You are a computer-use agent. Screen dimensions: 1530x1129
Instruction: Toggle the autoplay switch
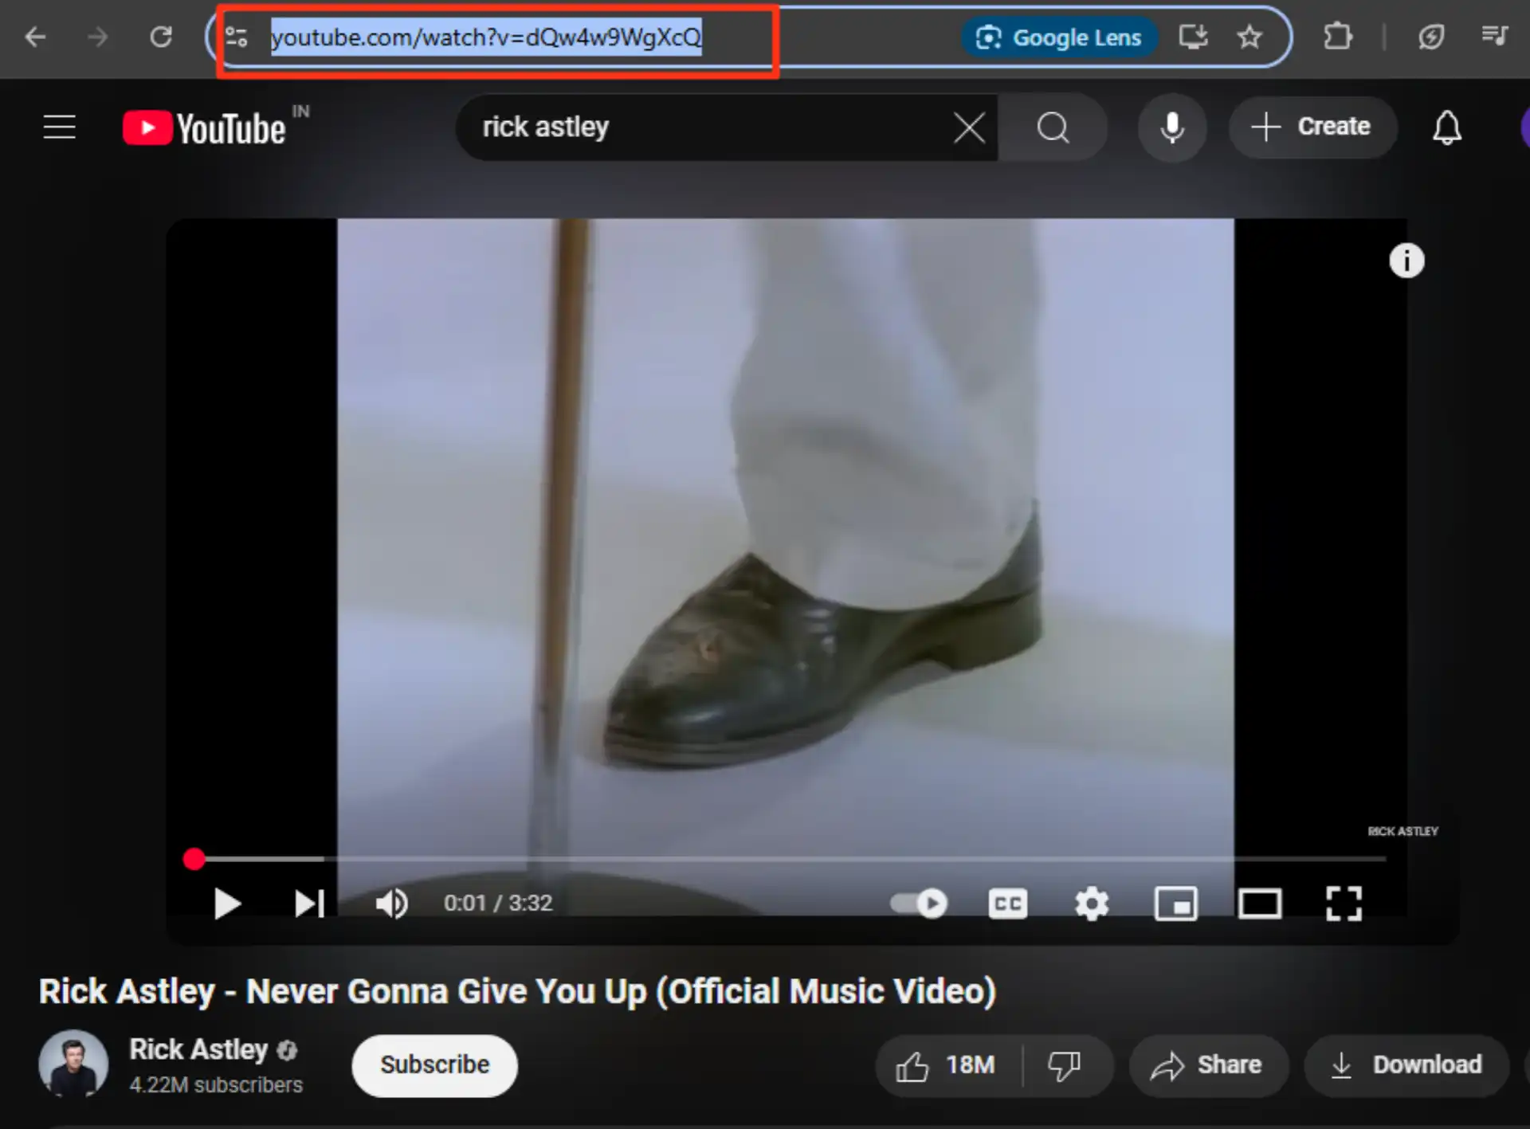point(919,904)
